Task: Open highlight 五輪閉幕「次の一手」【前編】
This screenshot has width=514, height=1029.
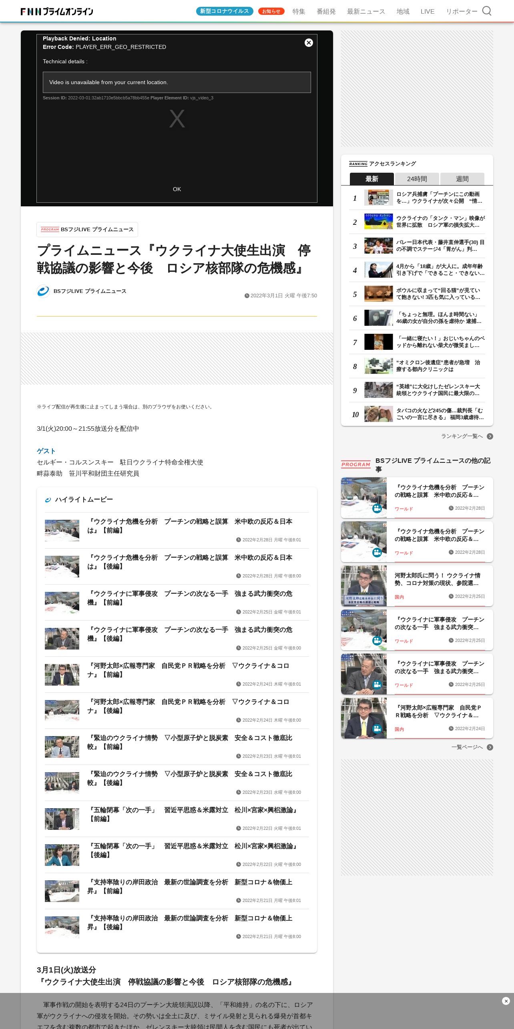Action: click(177, 819)
